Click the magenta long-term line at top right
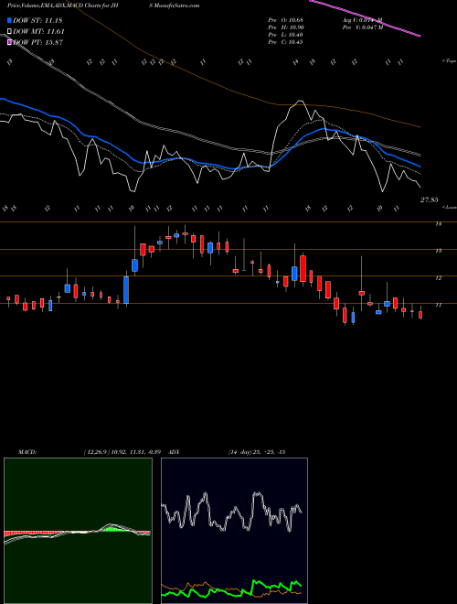The image size is (457, 604). click(366, 18)
